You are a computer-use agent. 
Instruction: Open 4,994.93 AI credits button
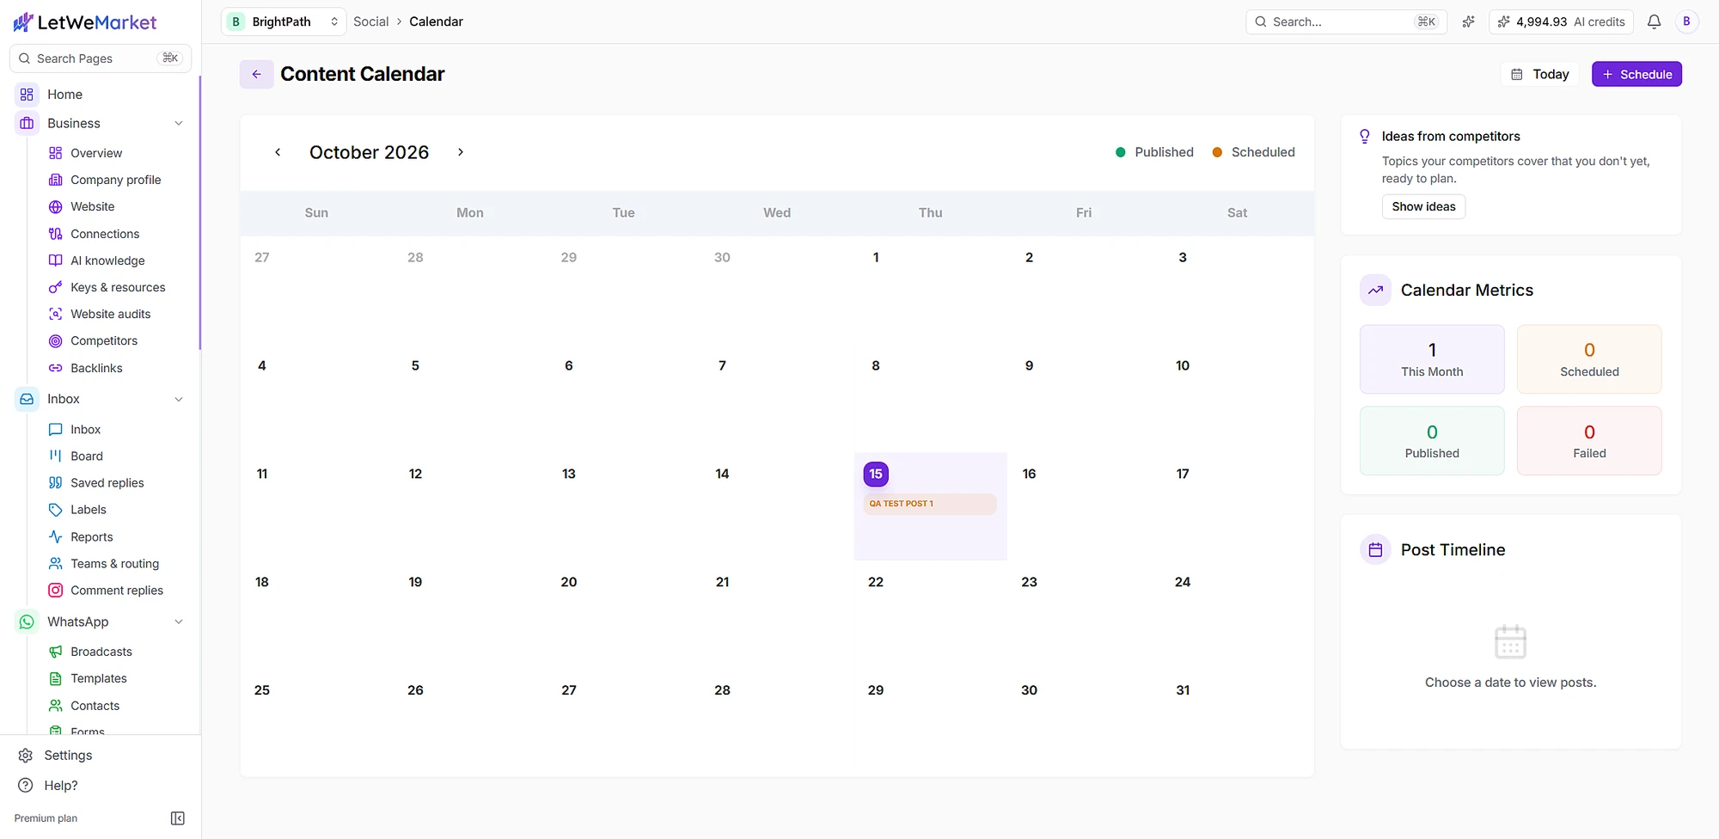pos(1561,21)
